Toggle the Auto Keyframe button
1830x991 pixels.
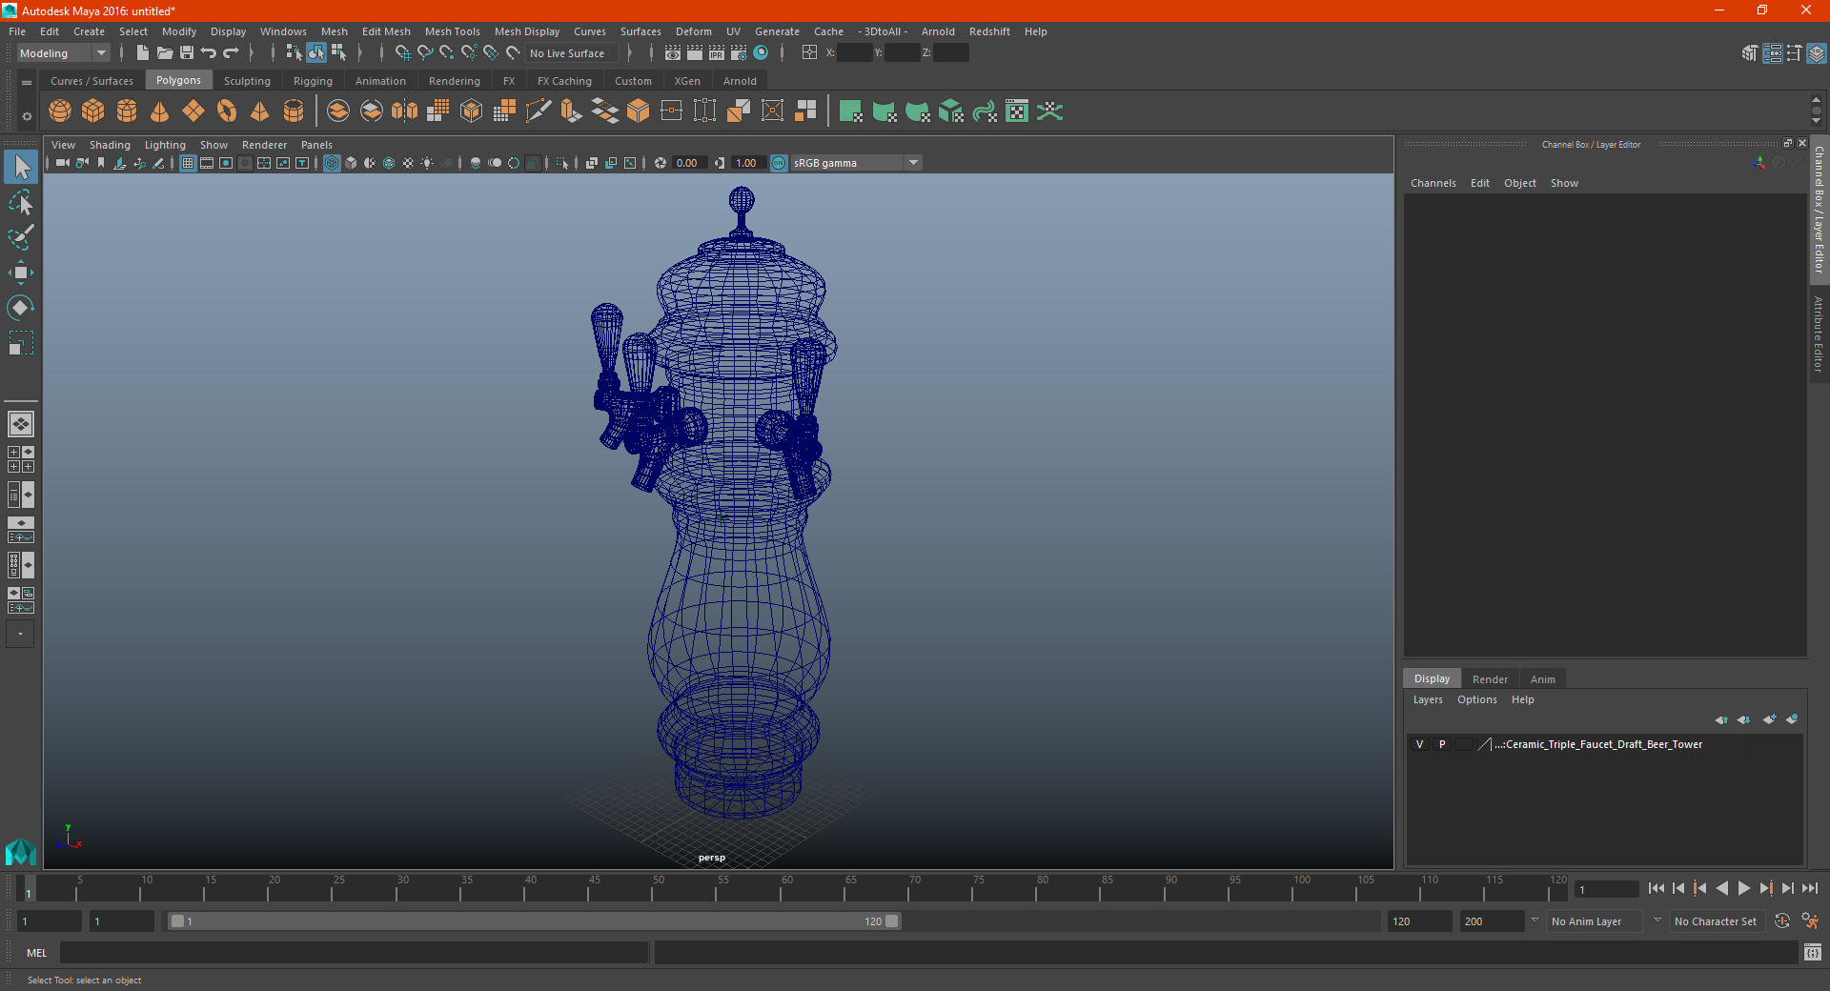coord(1782,921)
